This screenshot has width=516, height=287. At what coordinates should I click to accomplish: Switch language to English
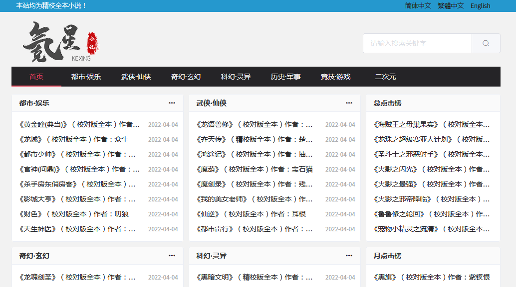pos(480,6)
